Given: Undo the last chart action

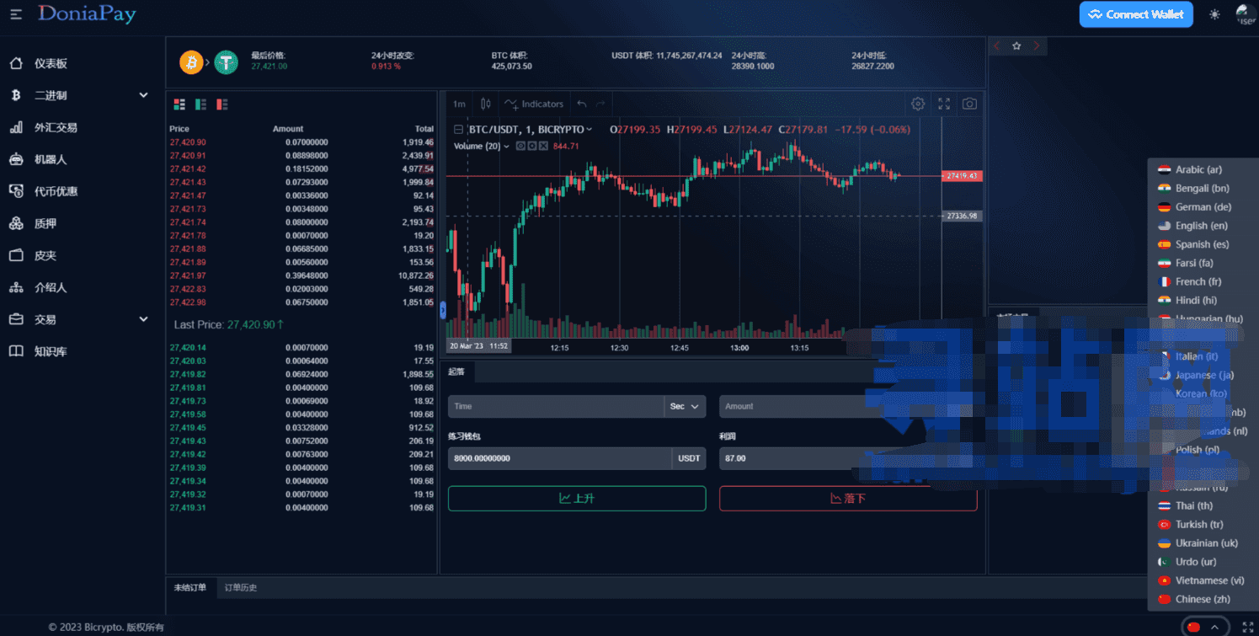Looking at the screenshot, I should click(581, 104).
